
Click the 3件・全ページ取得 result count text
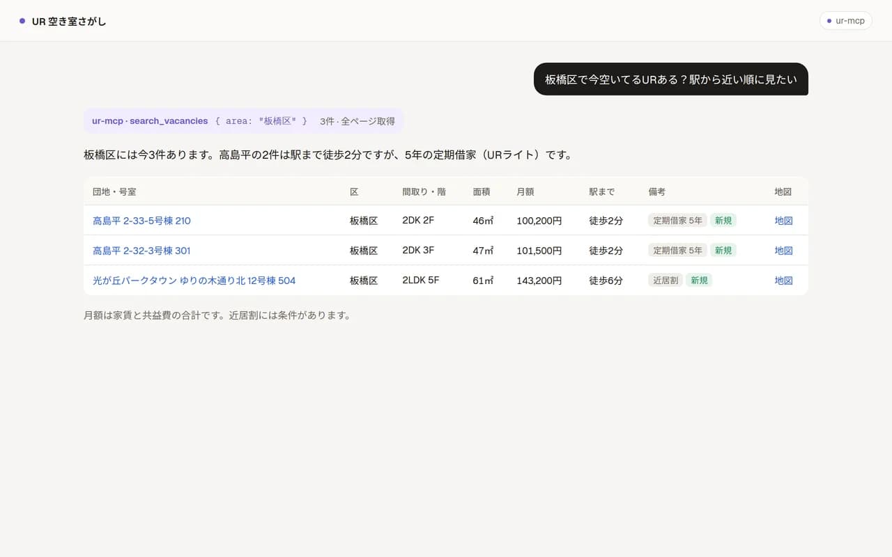357,121
